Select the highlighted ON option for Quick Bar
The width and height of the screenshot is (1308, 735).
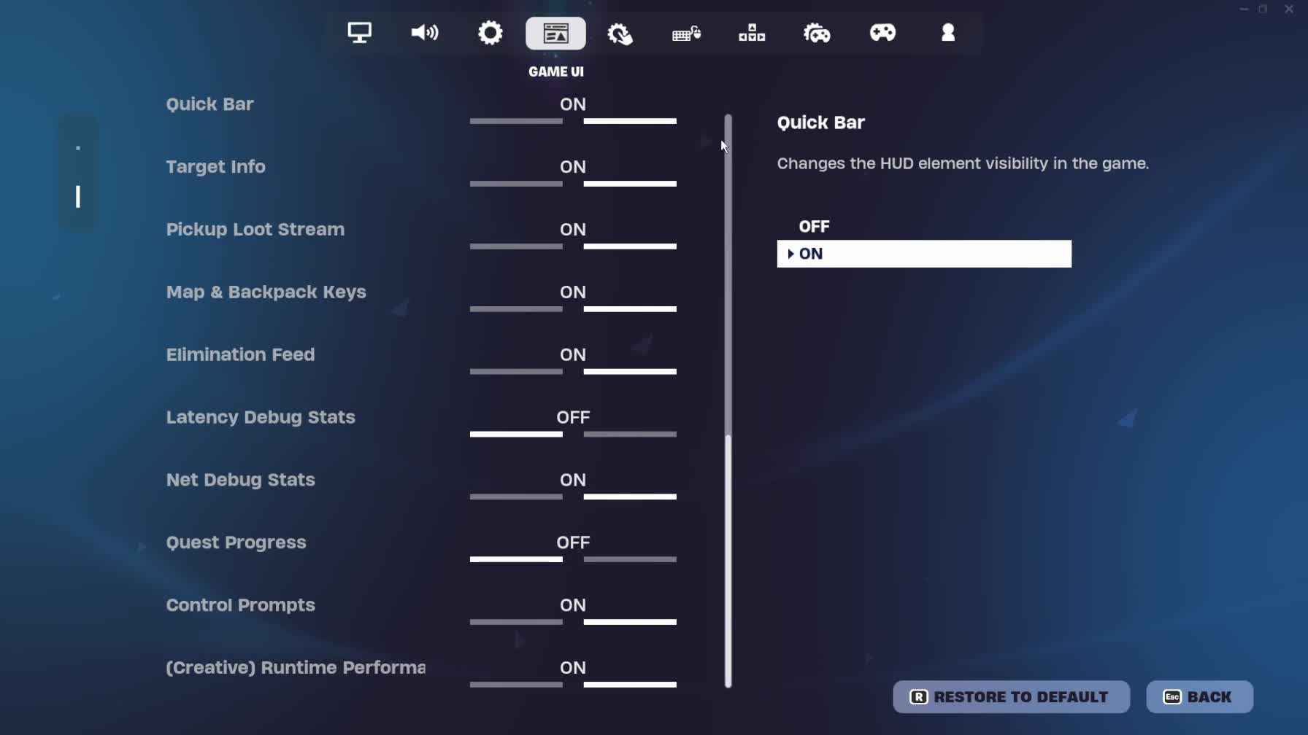tap(924, 254)
